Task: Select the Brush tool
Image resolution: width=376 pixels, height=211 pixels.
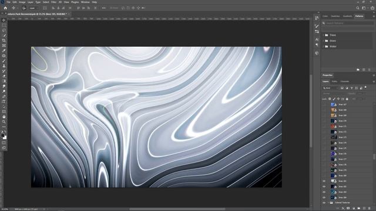Action: pyautogui.click(x=4, y=61)
